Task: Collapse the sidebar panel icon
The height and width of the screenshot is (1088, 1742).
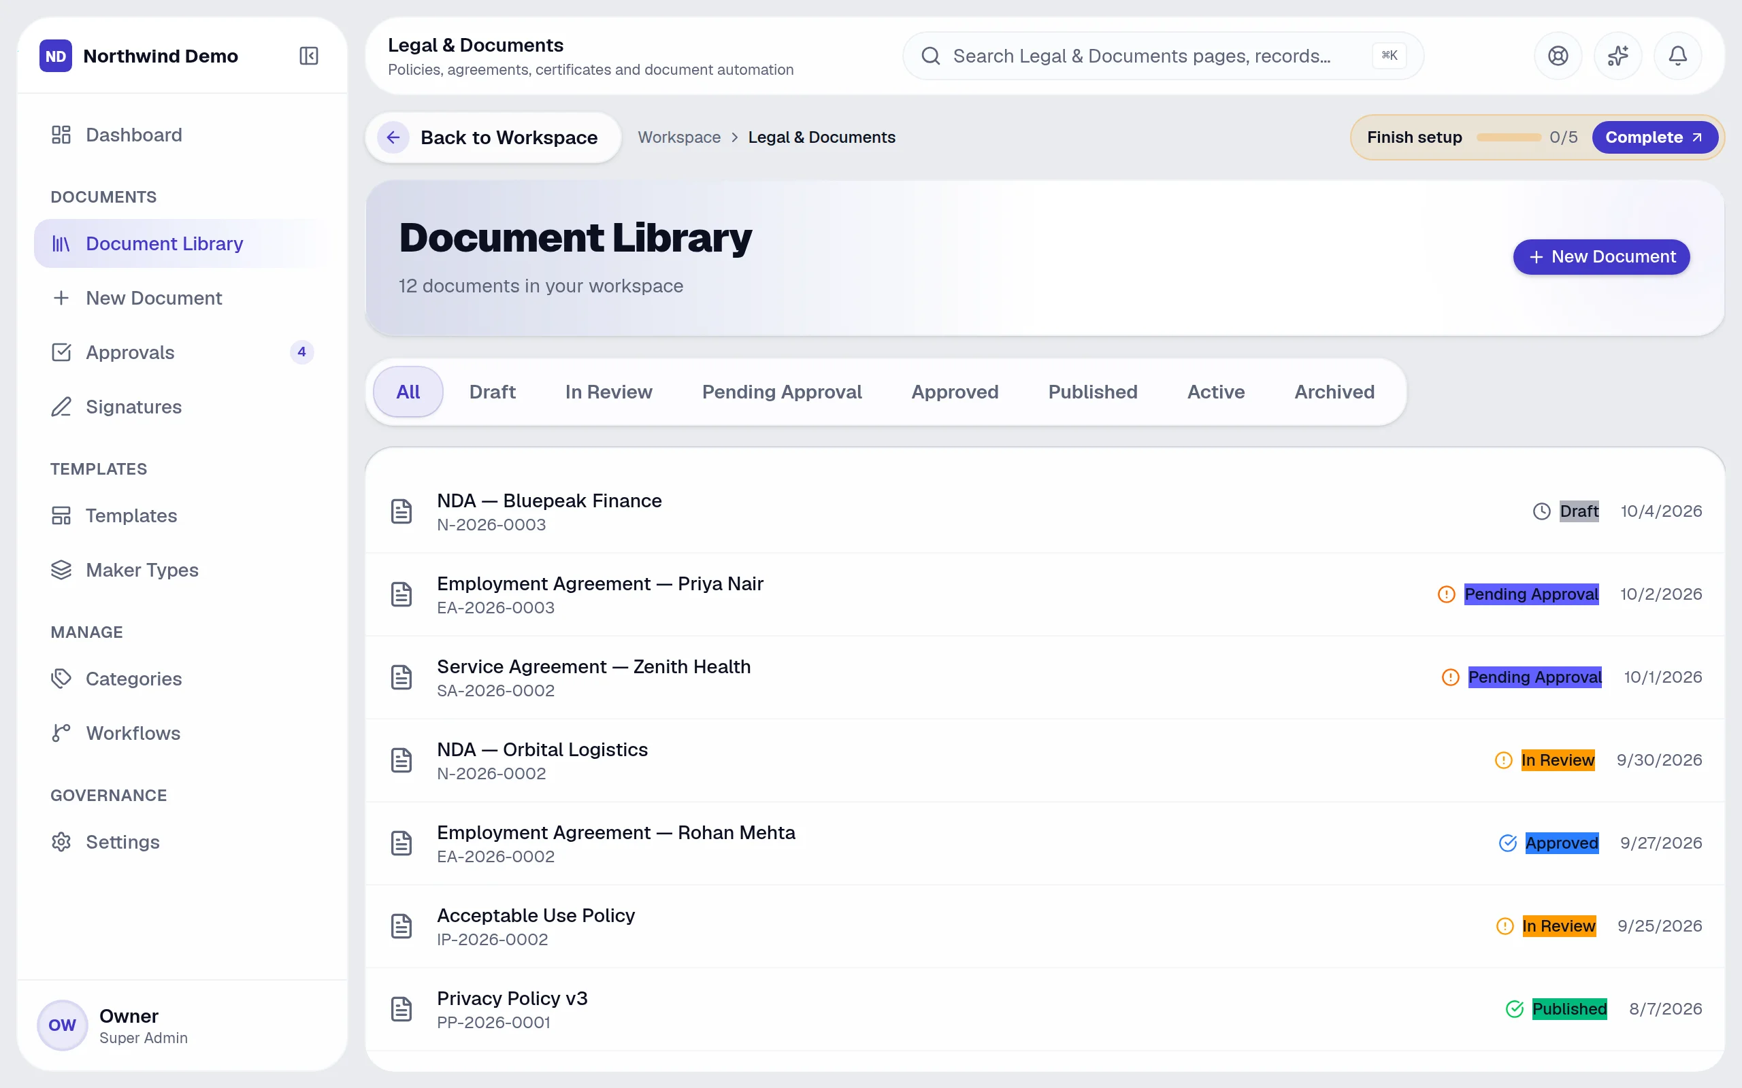Action: click(309, 55)
